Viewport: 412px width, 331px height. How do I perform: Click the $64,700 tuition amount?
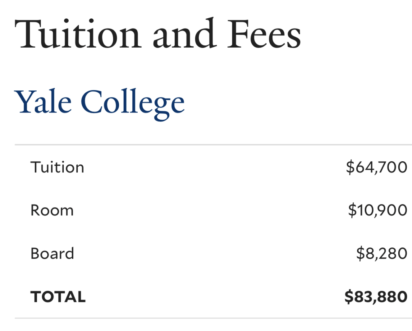[377, 167]
